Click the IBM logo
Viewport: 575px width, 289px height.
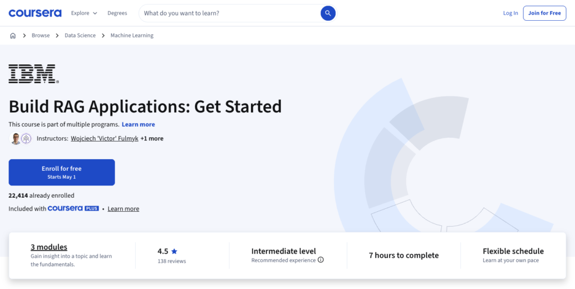34,74
